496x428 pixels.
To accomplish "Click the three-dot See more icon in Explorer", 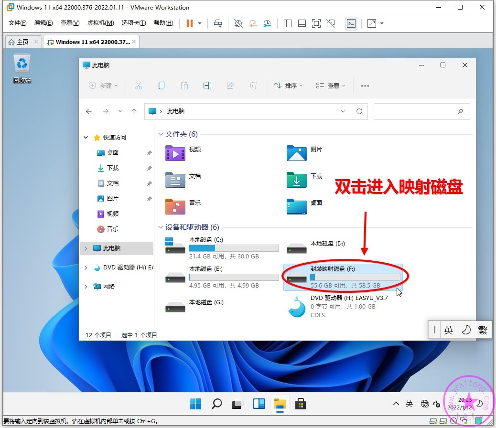I will (x=365, y=86).
